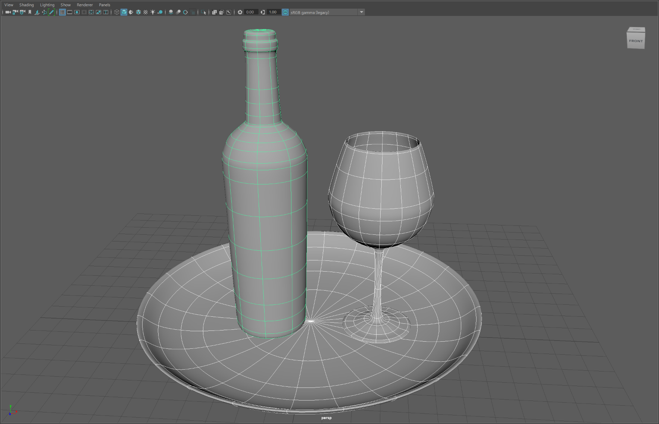Open the Show menu
659x424 pixels.
pyautogui.click(x=66, y=5)
